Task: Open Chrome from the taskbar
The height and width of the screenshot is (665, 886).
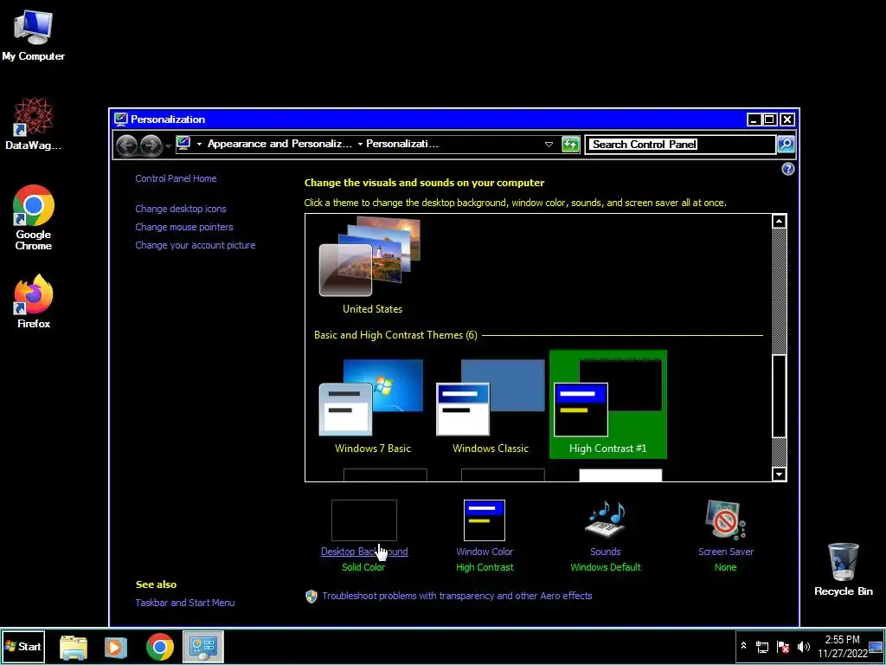Action: coord(160,647)
